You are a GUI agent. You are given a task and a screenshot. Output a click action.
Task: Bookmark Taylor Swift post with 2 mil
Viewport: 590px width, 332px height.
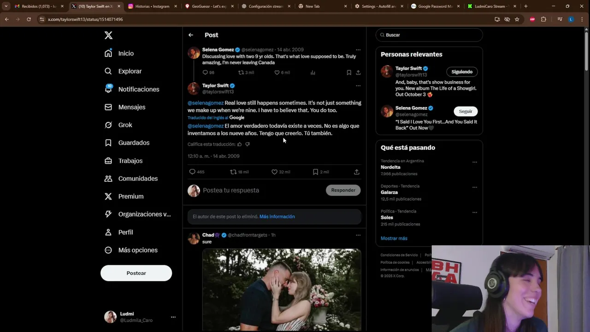click(321, 172)
